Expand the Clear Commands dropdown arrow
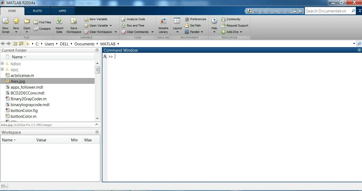The width and height of the screenshot is (362, 191). [x=152, y=32]
